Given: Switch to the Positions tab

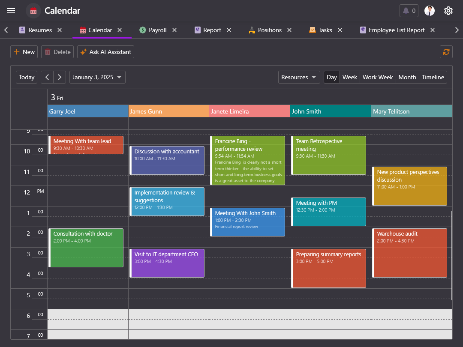Looking at the screenshot, I should [270, 30].
